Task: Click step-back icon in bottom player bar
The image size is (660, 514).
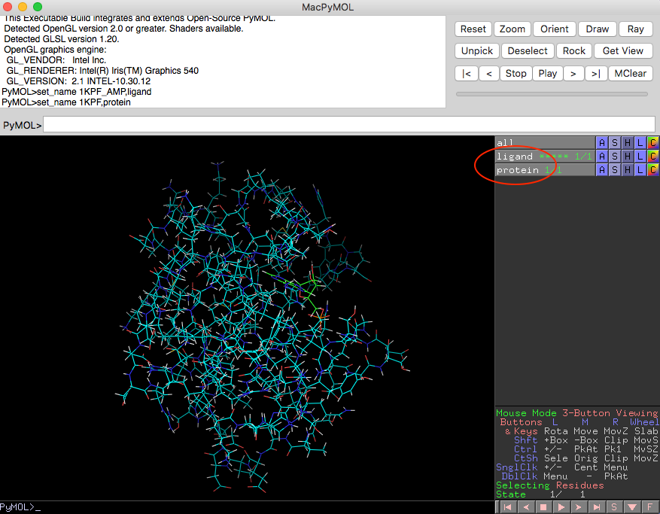Action: (526, 507)
